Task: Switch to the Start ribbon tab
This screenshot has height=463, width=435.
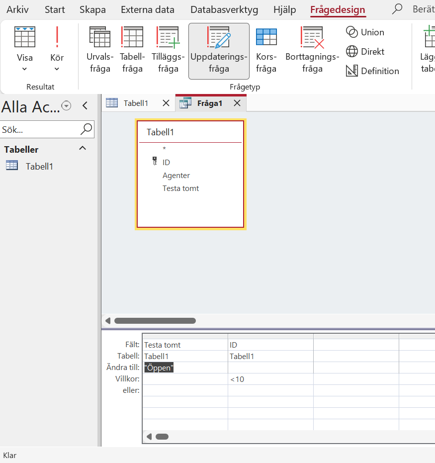Action: click(x=55, y=9)
